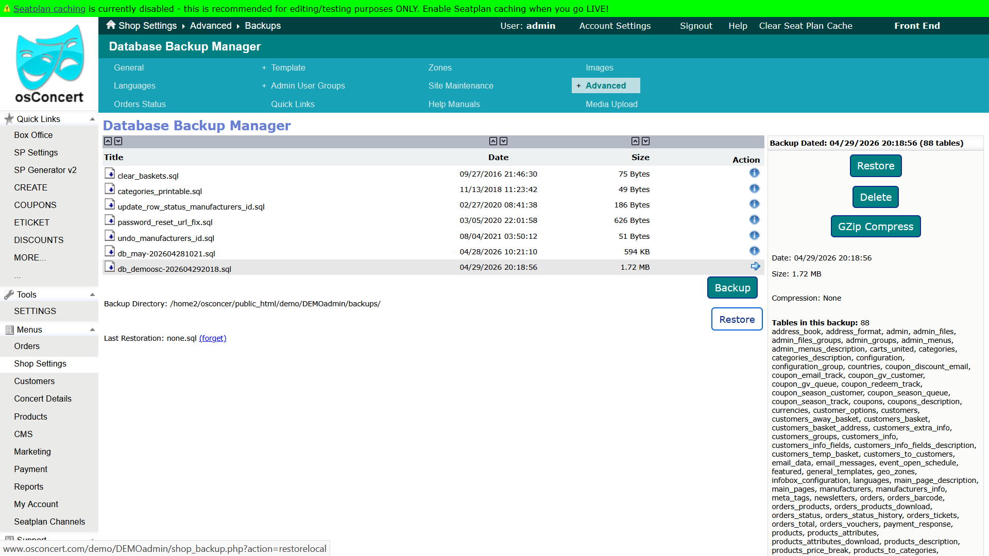Expand the Template submenu
Image resolution: width=989 pixels, height=556 pixels.
264,68
